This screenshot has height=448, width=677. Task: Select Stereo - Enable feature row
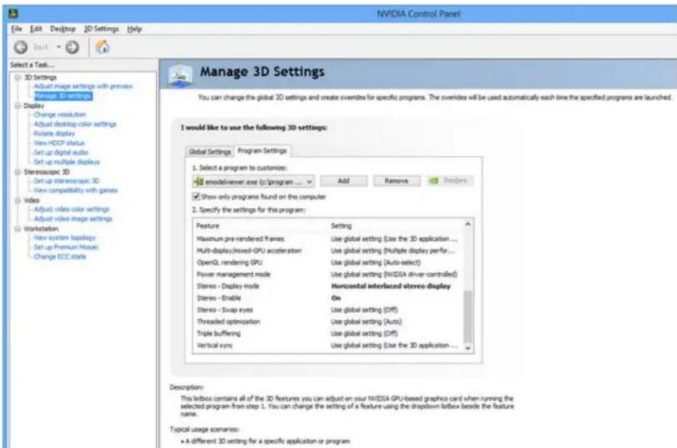click(219, 298)
